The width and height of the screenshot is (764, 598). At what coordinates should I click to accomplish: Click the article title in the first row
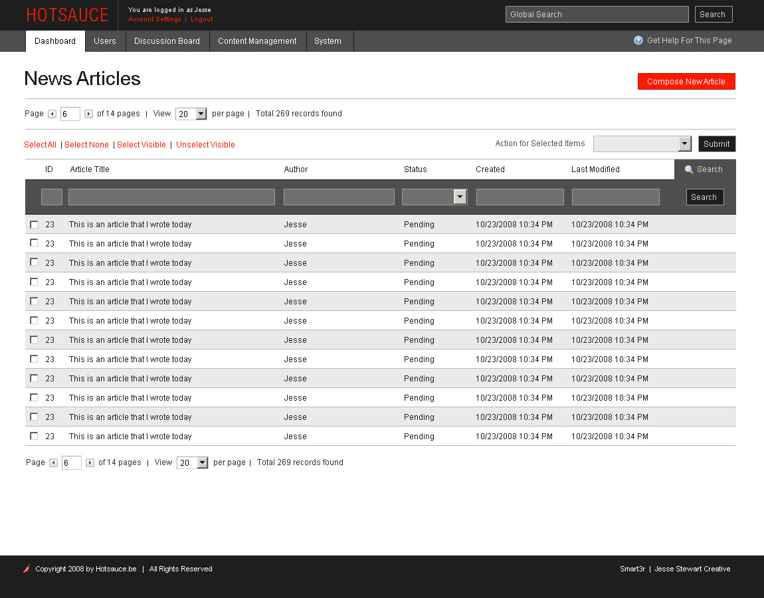pyautogui.click(x=130, y=225)
